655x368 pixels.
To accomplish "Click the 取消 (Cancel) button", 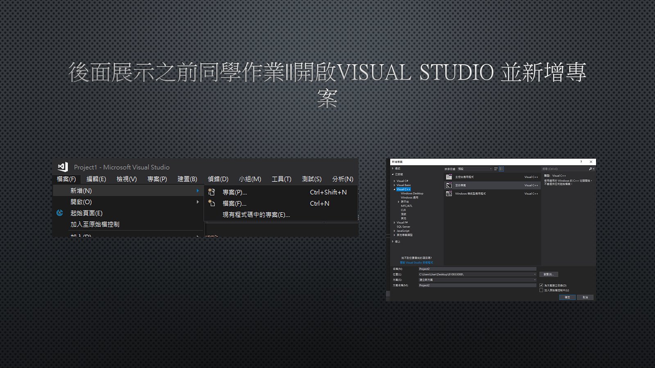I will point(585,297).
